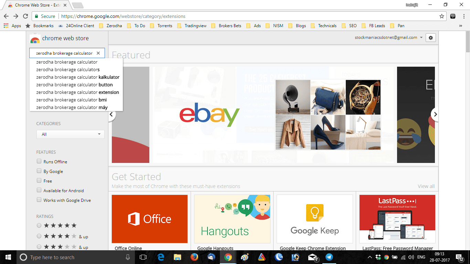Show previous featured slide with left arrow

pyautogui.click(x=111, y=114)
